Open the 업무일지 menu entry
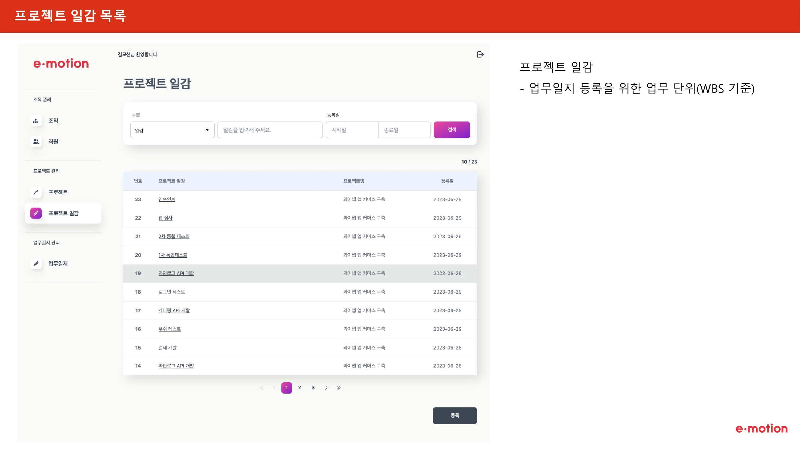This screenshot has width=800, height=450. 58,264
